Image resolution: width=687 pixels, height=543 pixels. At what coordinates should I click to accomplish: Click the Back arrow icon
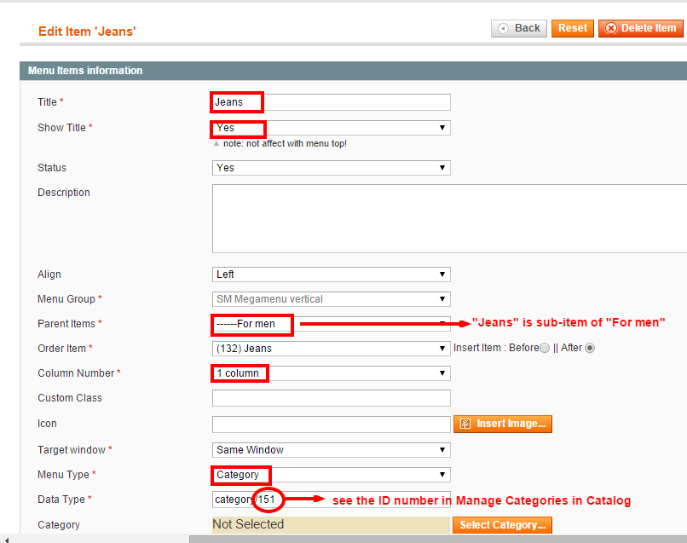pyautogui.click(x=504, y=28)
